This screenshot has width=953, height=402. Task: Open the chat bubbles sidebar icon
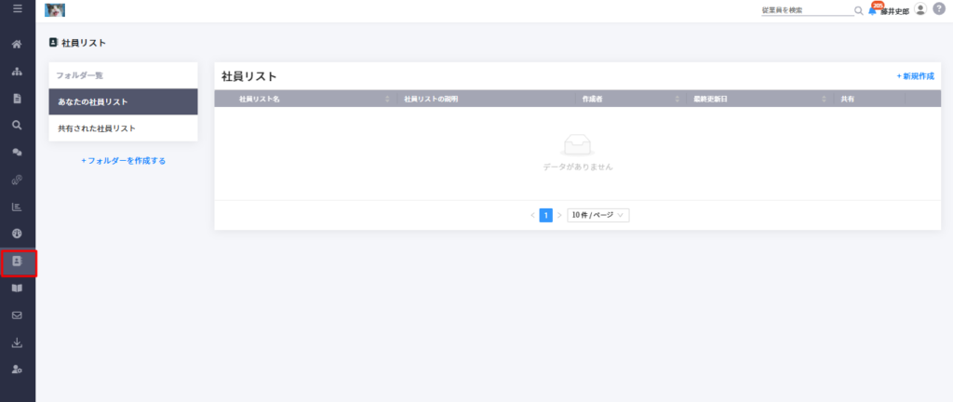click(18, 153)
